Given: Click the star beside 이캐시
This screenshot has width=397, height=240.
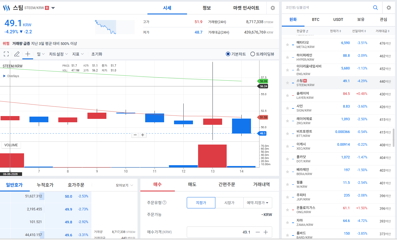Looking at the screenshot, I should click(287, 146).
